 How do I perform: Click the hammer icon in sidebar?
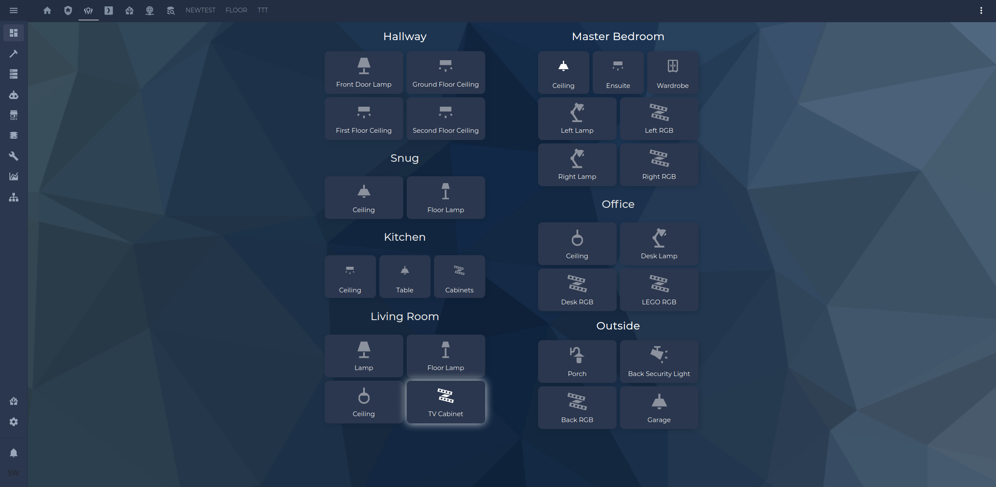(14, 53)
